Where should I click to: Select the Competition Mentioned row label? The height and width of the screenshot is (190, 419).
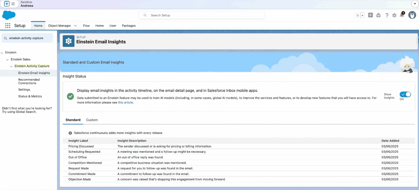85,163
